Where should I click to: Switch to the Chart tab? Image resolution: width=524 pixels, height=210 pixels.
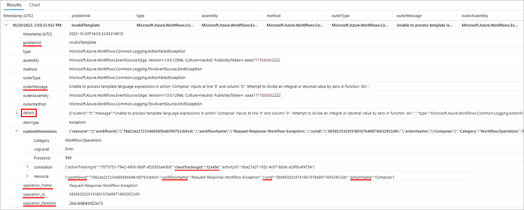click(x=35, y=5)
